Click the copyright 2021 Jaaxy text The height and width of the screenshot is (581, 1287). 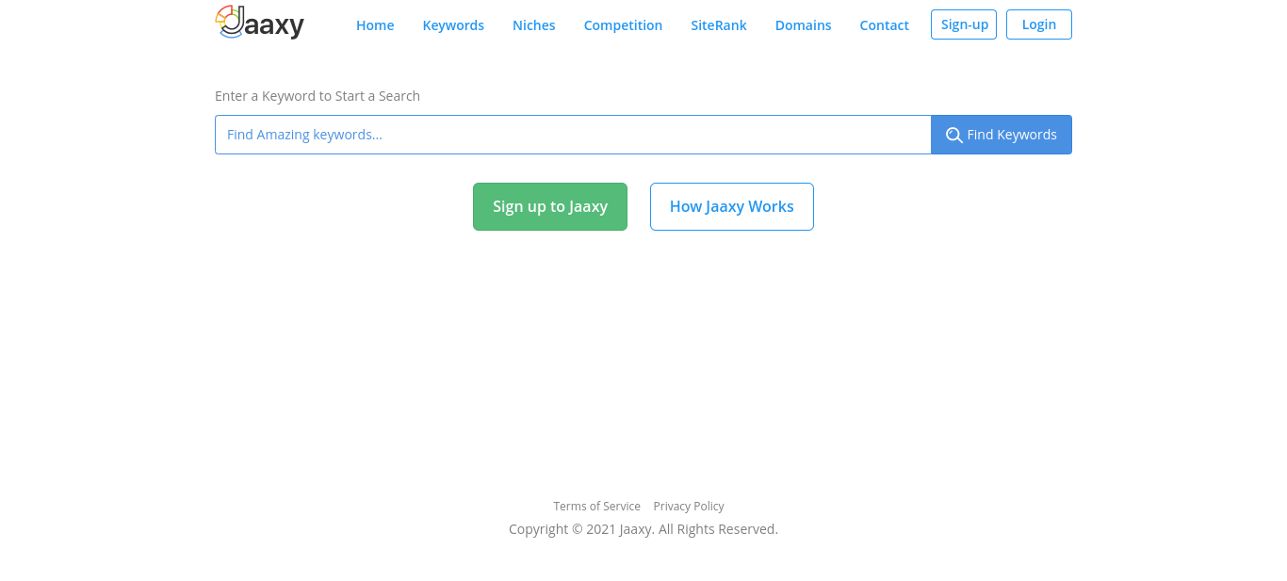tap(643, 529)
